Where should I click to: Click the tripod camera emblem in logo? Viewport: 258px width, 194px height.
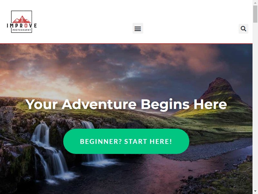(22, 19)
